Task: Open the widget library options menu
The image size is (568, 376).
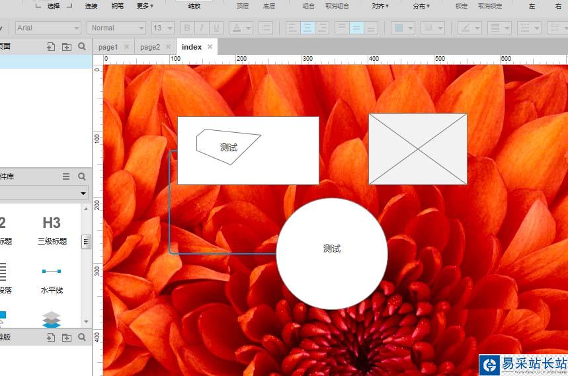Action: pyautogui.click(x=66, y=176)
